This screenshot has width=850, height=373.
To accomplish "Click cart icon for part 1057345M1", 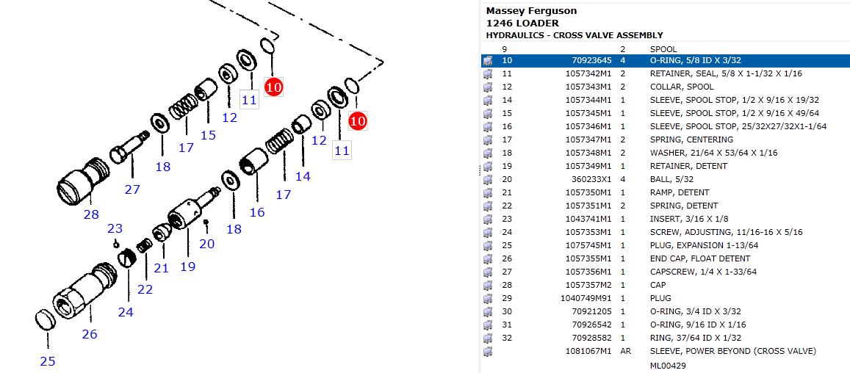I will tap(487, 113).
